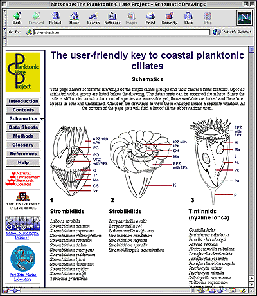
Task: Click the Favella serrata species name
Action: tap(203, 245)
